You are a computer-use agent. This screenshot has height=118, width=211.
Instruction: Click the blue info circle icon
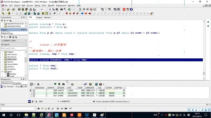pyautogui.click(x=131, y=10)
